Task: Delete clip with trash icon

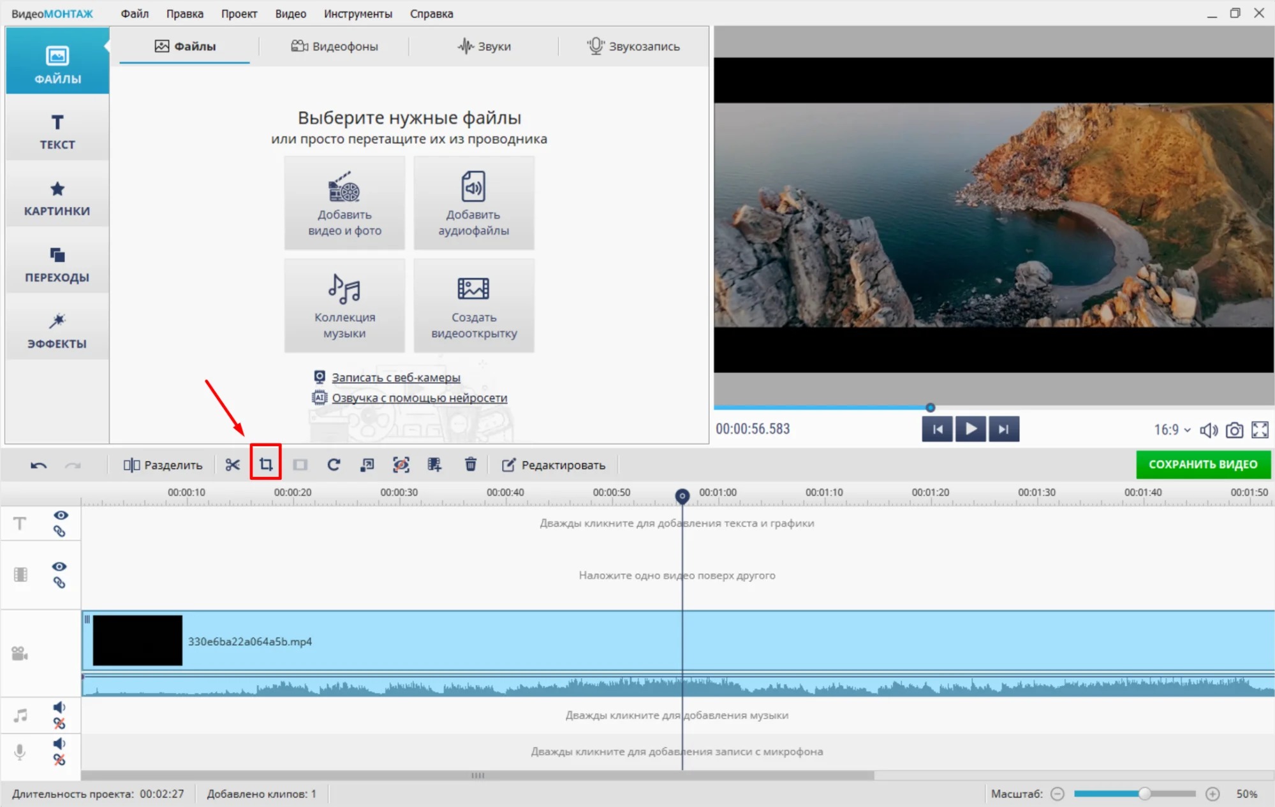Action: point(471,465)
